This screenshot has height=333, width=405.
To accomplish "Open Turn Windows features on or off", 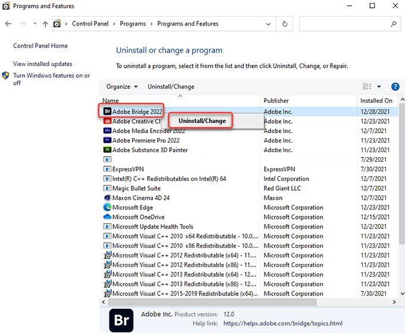I will [51, 79].
